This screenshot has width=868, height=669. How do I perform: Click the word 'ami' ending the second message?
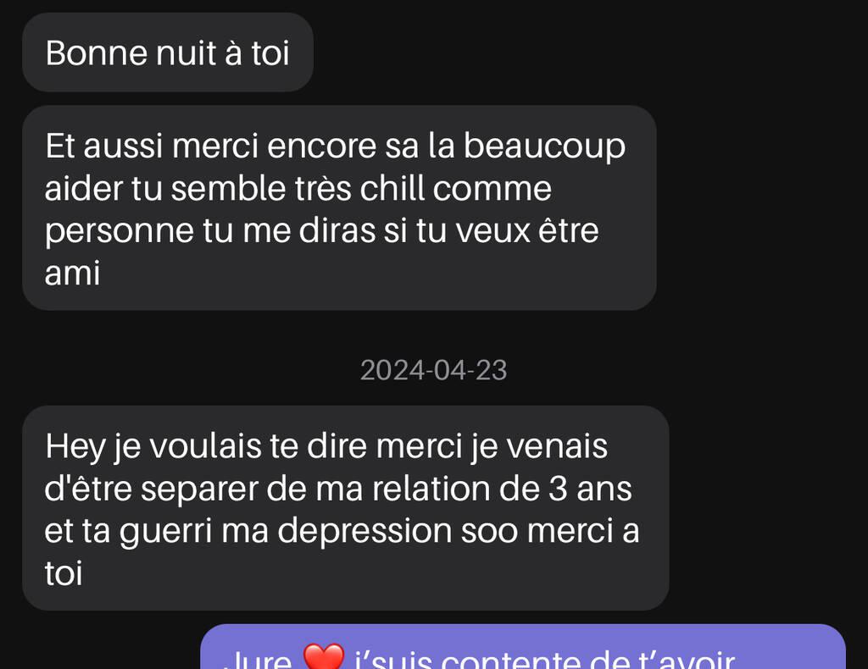(x=73, y=274)
